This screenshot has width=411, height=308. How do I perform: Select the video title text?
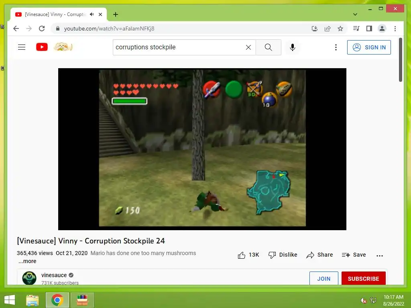pyautogui.click(x=91, y=241)
